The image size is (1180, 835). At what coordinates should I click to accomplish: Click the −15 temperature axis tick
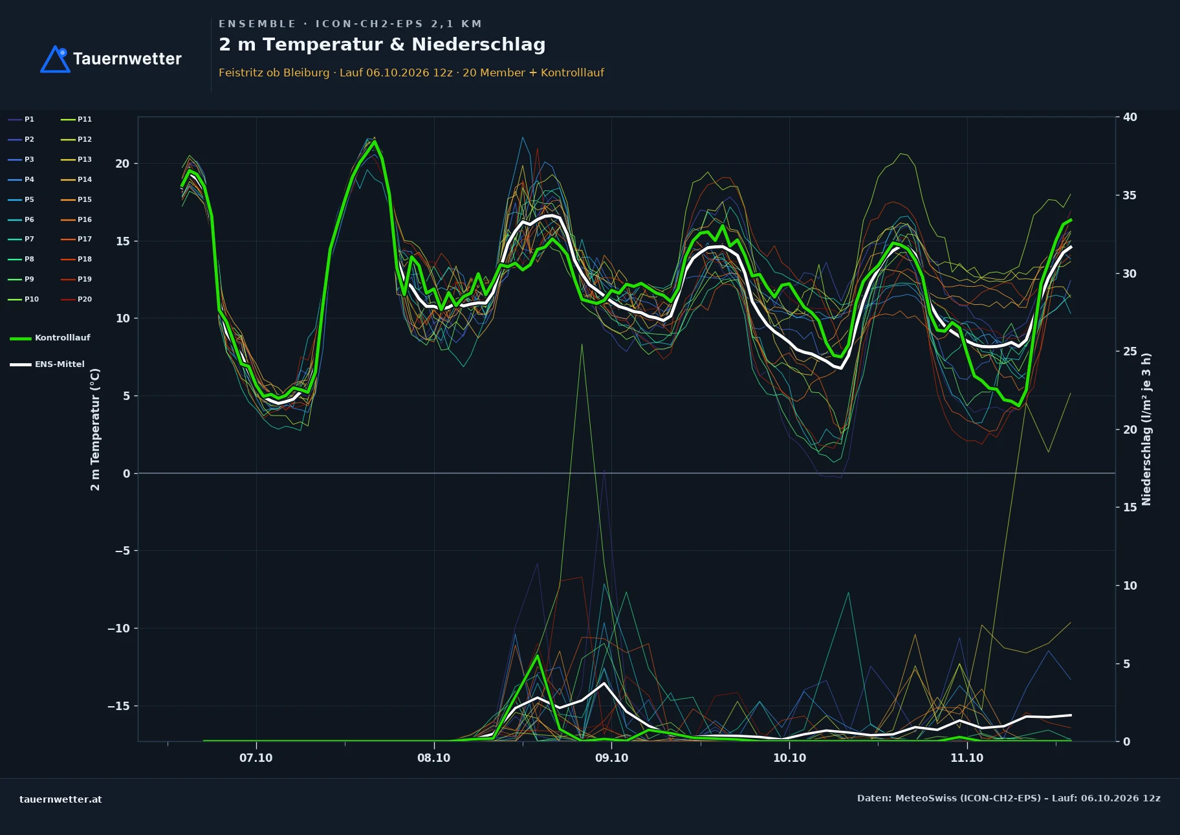pyautogui.click(x=118, y=706)
